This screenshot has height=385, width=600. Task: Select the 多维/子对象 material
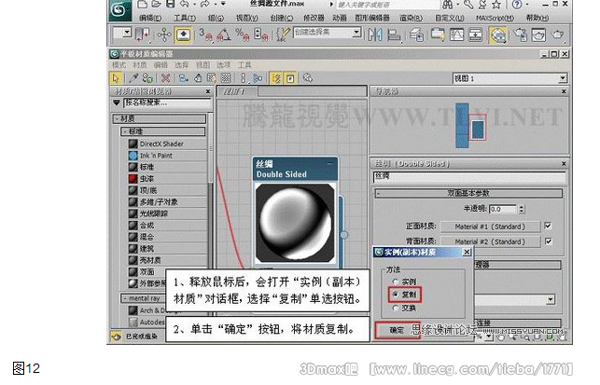(158, 202)
